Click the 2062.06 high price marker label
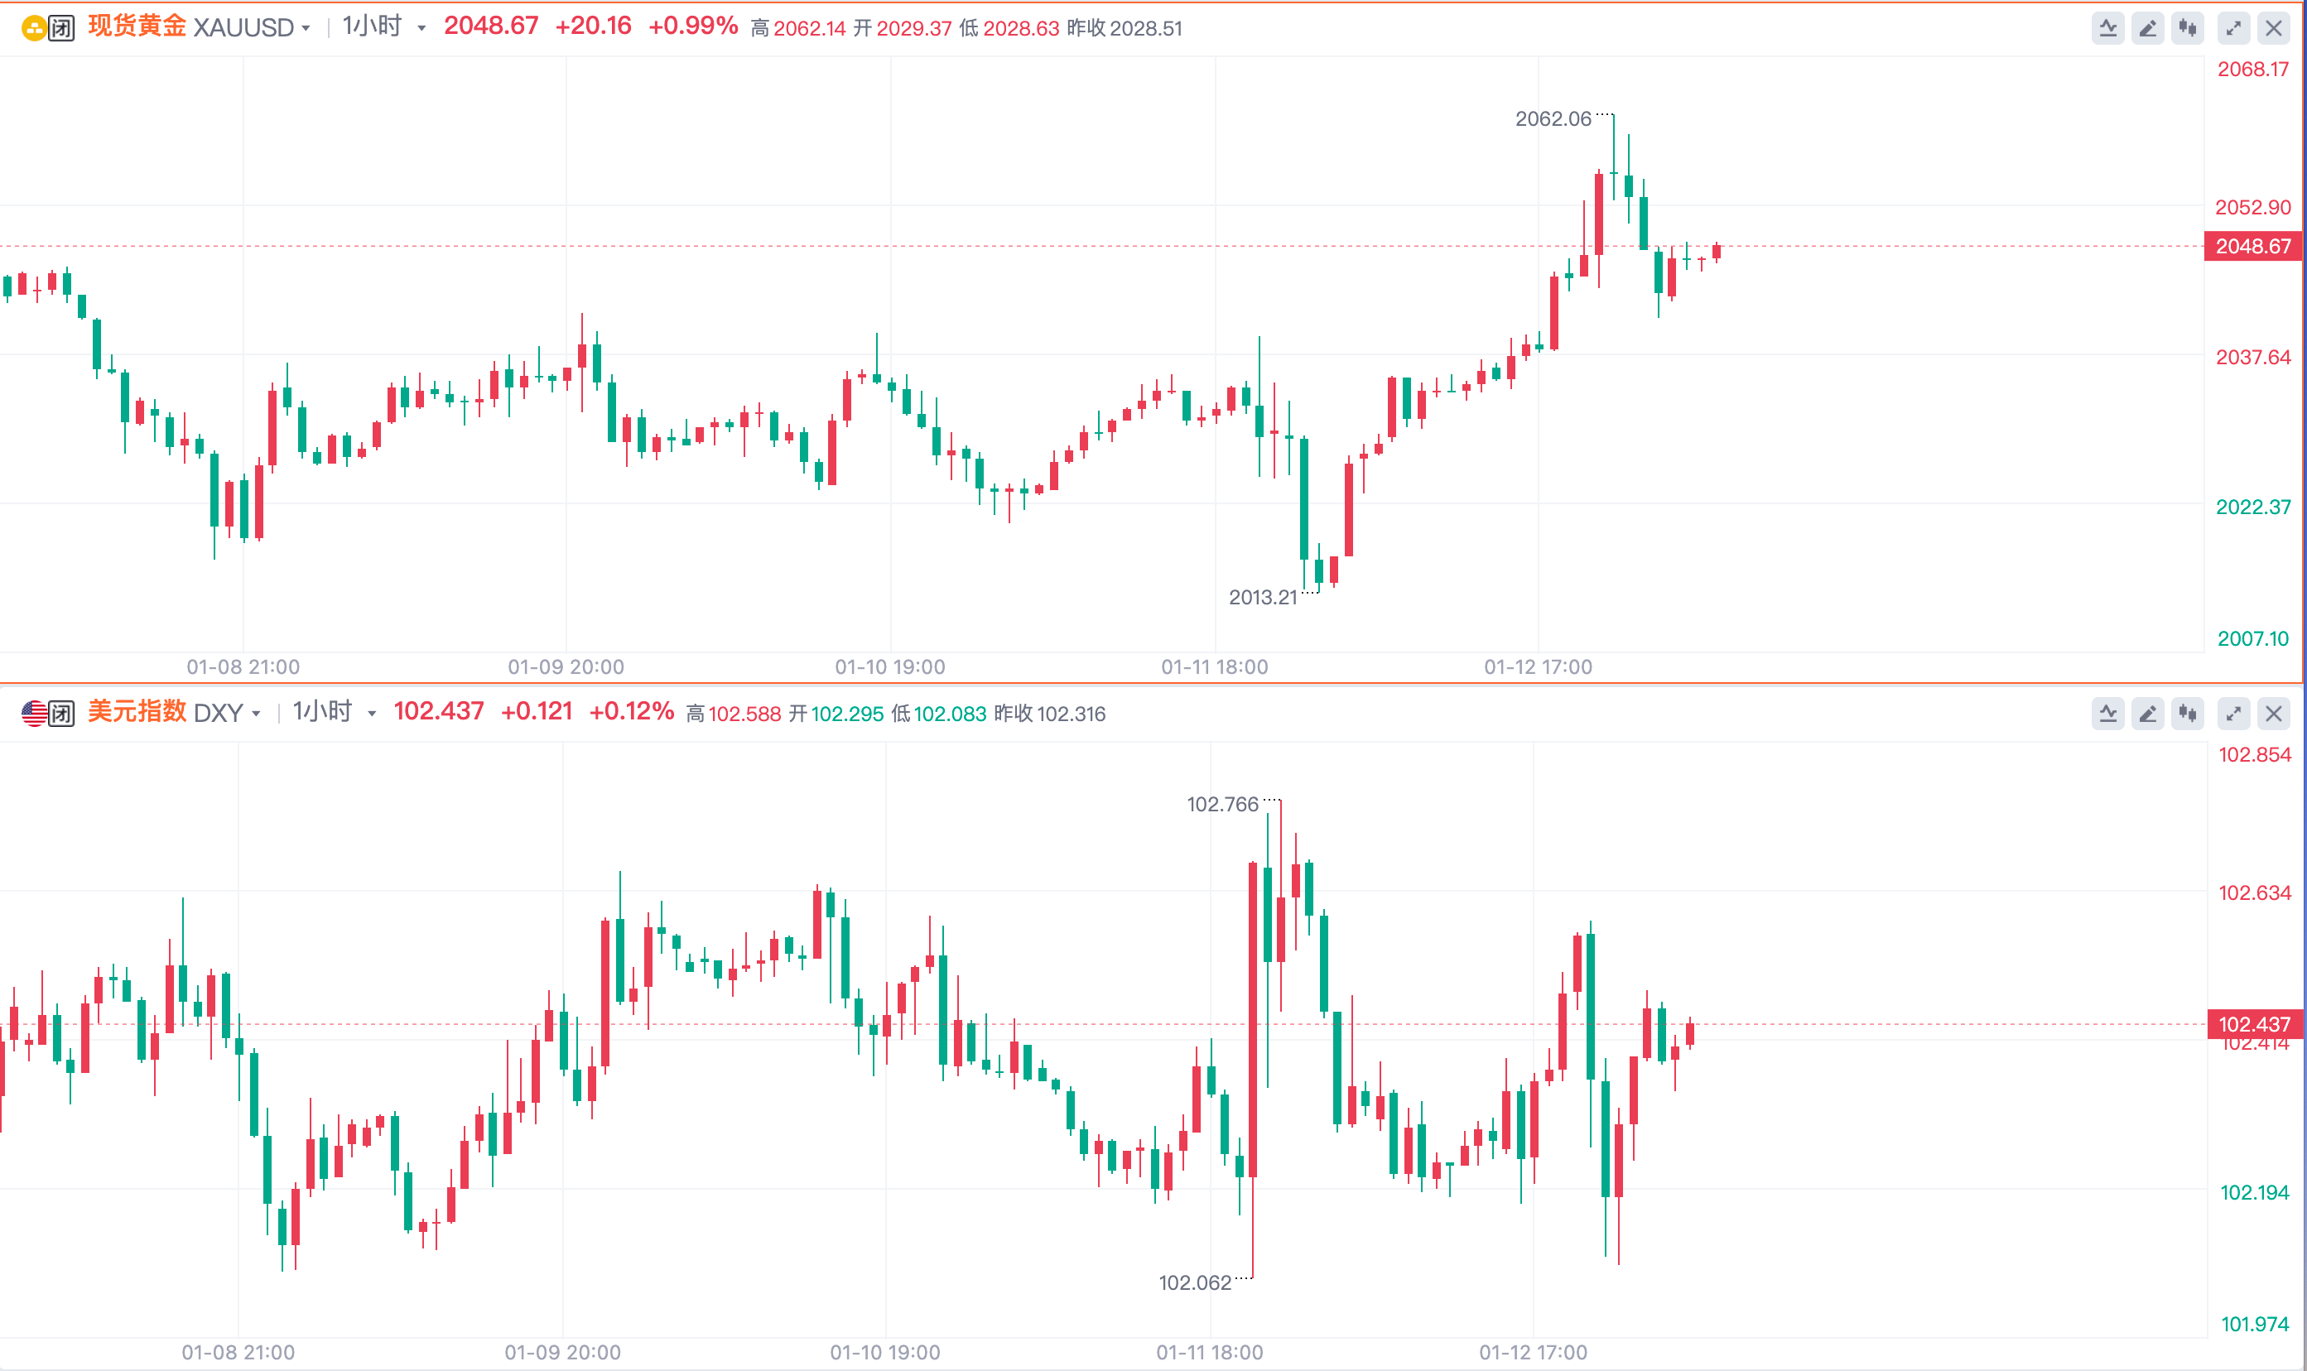2307x1371 pixels. [1552, 119]
